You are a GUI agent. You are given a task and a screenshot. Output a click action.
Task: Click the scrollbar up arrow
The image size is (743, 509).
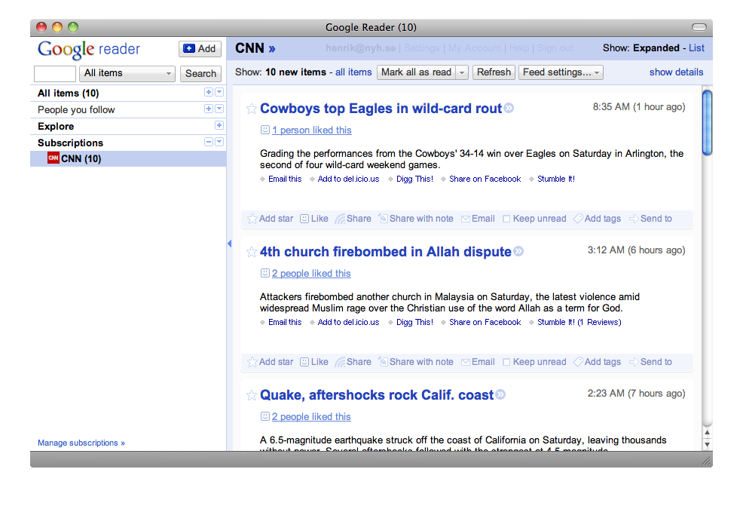point(707,432)
